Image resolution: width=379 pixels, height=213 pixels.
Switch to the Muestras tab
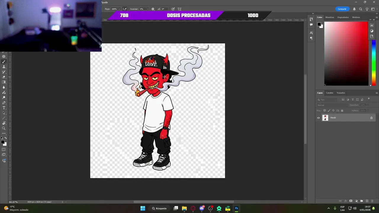[x=330, y=17]
